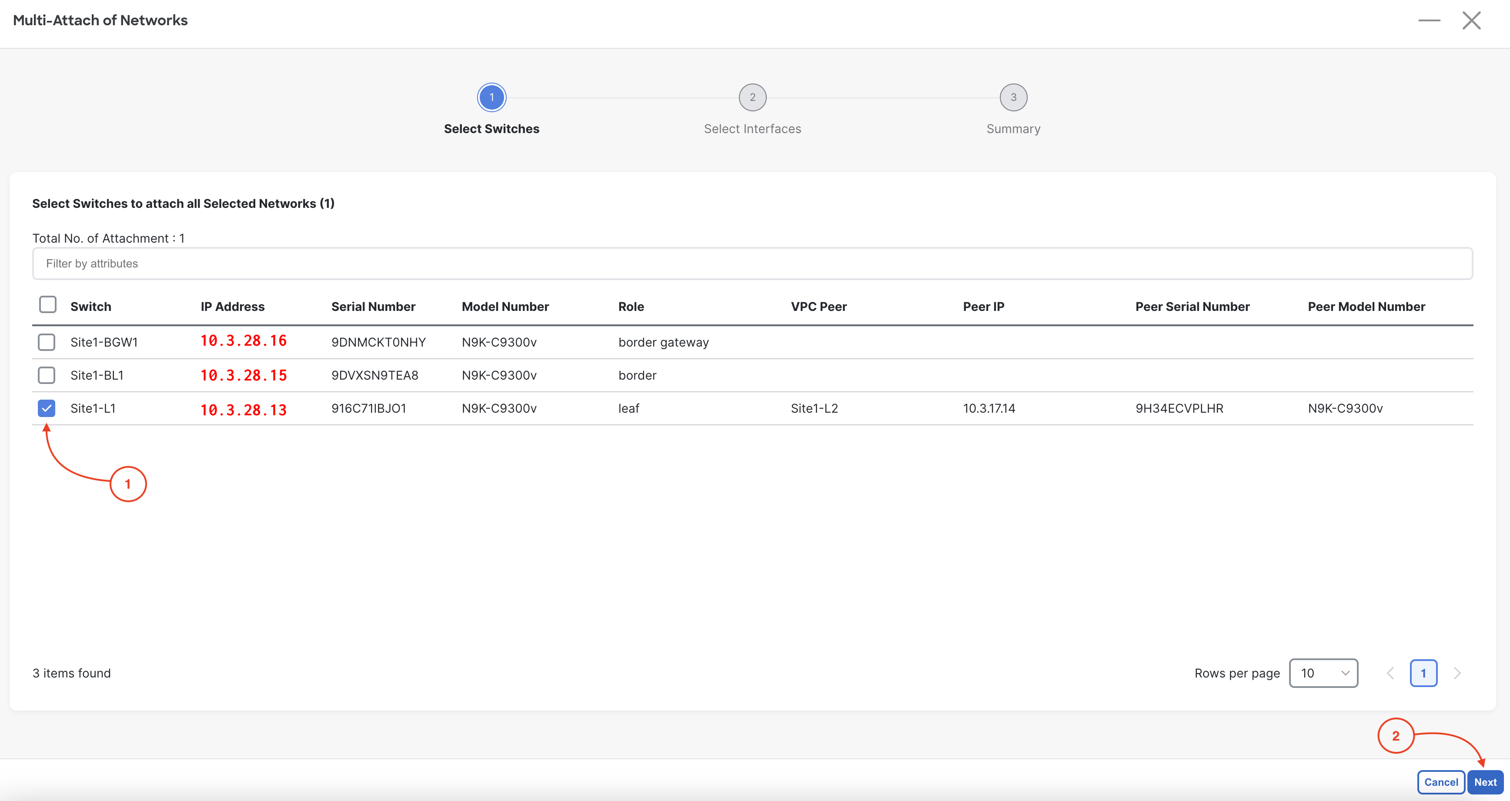
Task: Click step 2 Select Interfaces circle
Action: click(x=752, y=97)
